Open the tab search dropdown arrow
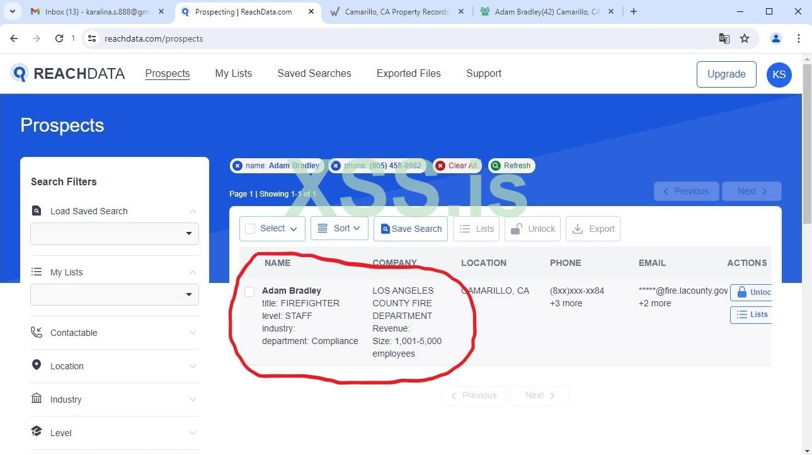The width and height of the screenshot is (812, 455). 12,11
